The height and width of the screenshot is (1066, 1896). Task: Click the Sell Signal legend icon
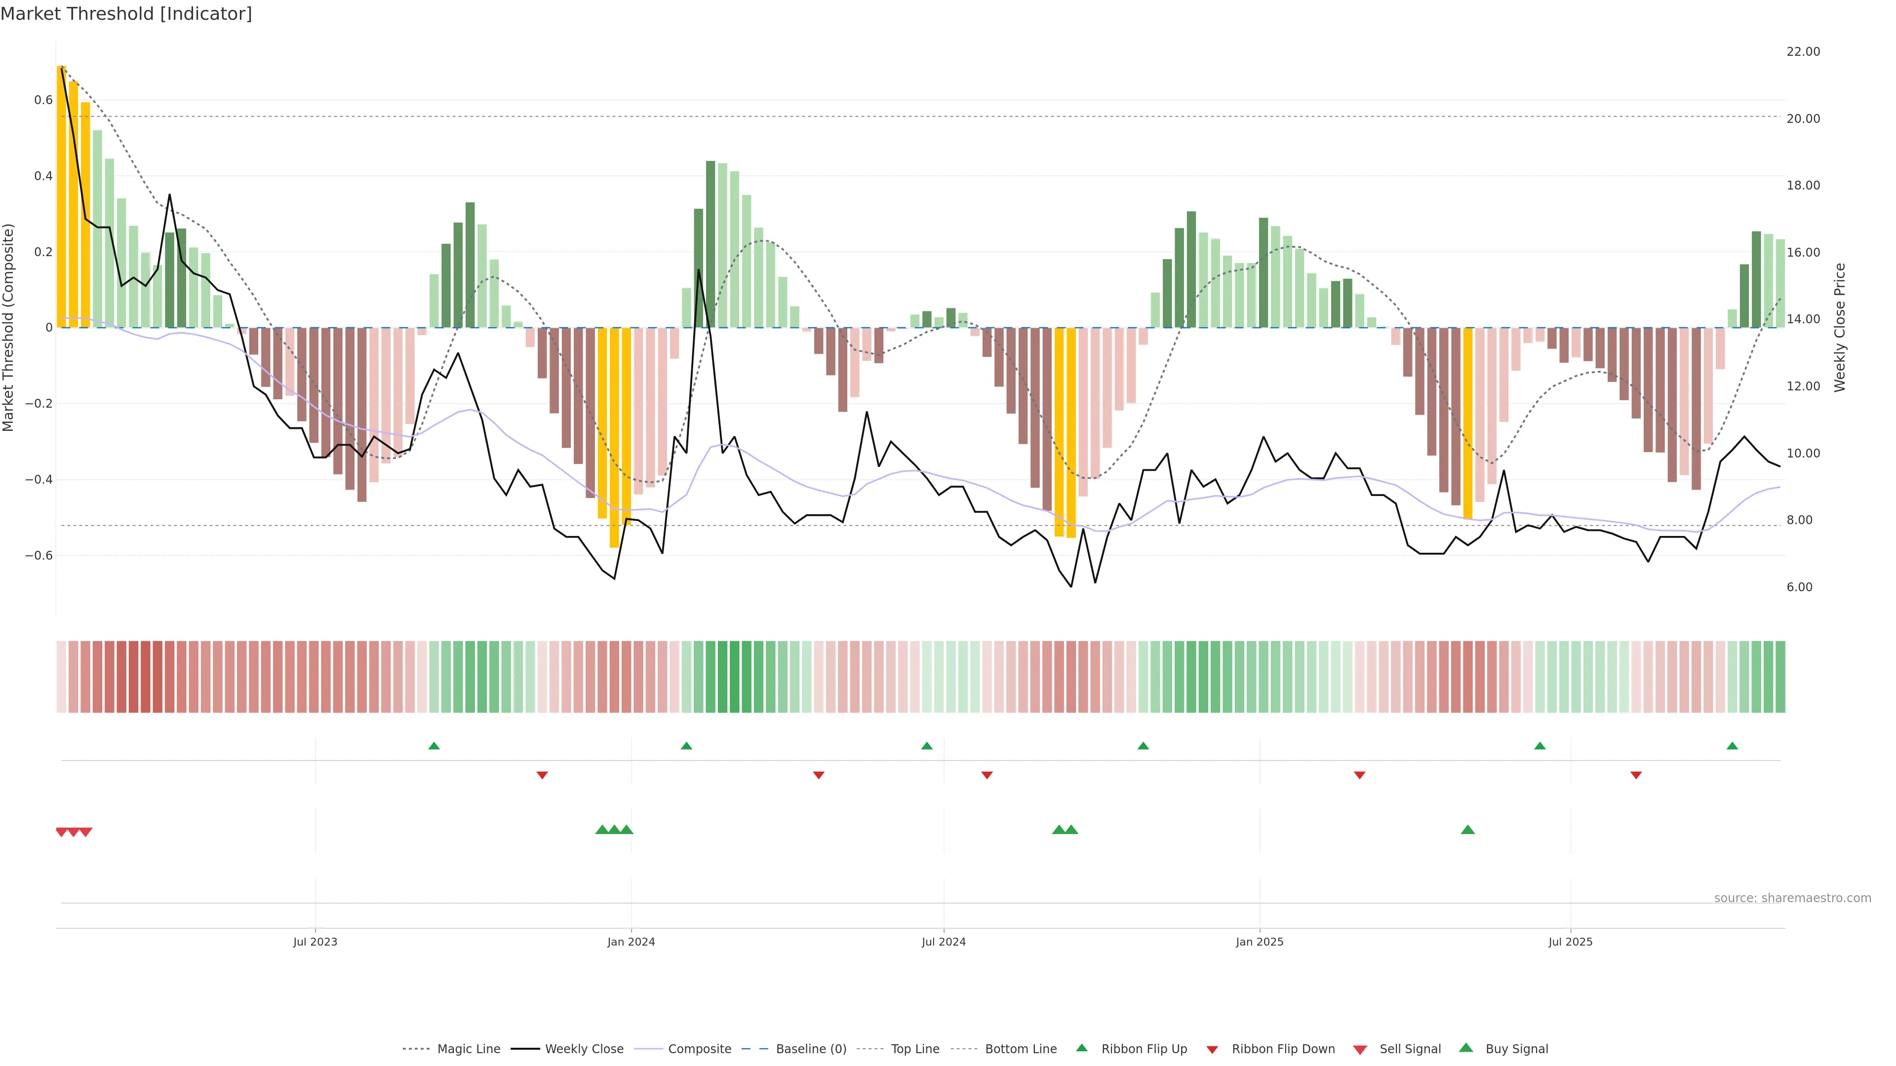(1359, 1050)
